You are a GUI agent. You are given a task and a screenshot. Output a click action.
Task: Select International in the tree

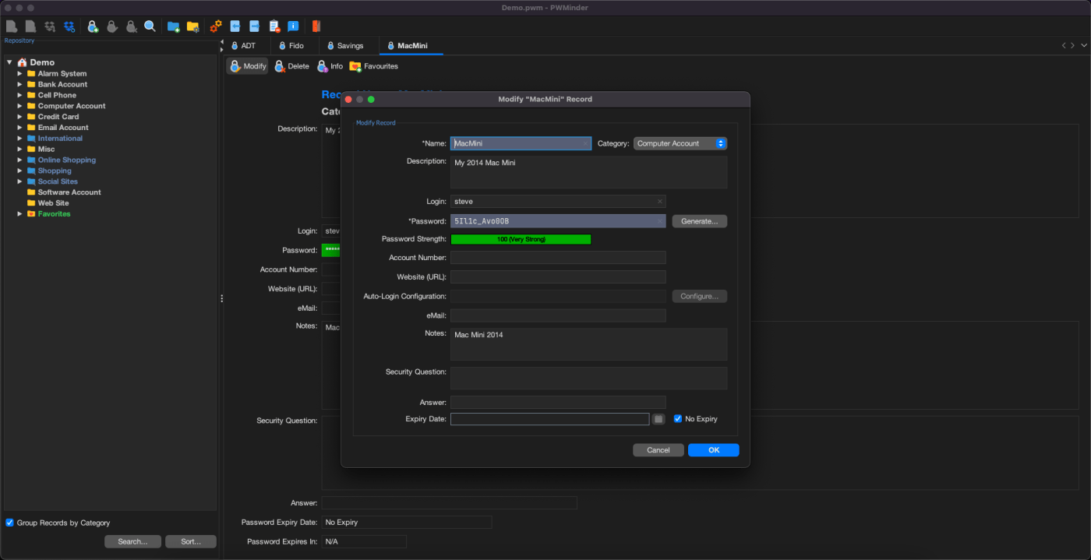[60, 139]
